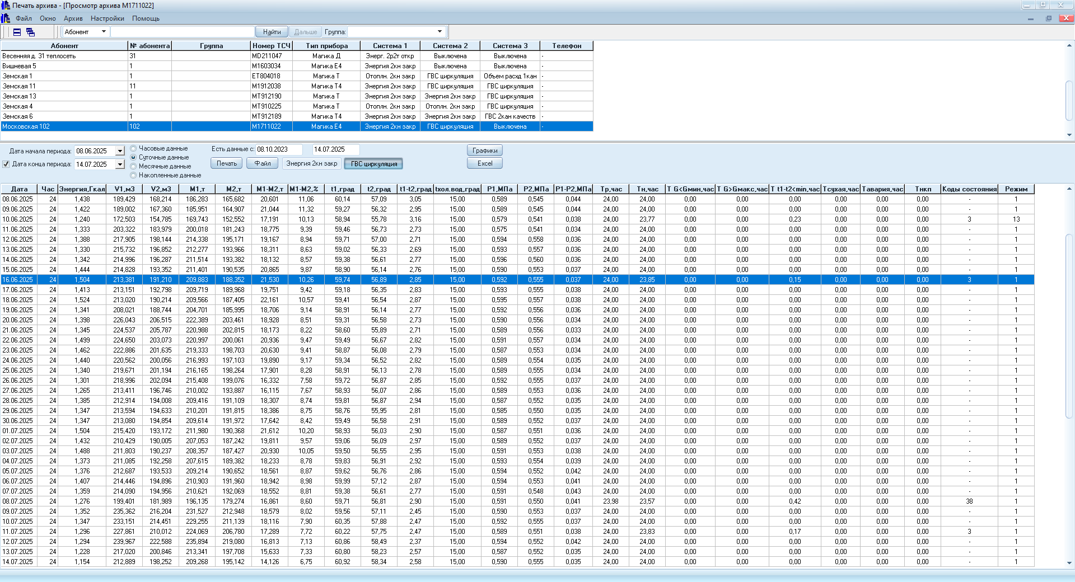This screenshot has height=582, width=1075.
Task: Open the Абонент search field dropdown
Action: [x=104, y=32]
